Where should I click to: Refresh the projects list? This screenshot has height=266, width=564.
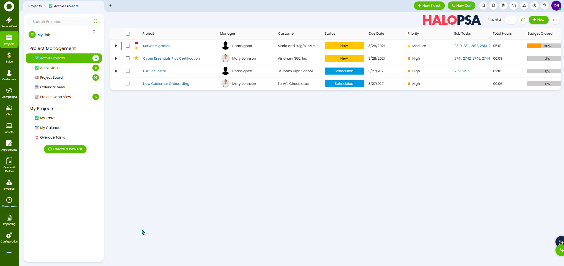click(x=523, y=20)
